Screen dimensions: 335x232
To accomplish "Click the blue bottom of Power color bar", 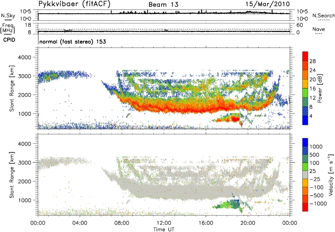I will tap(305, 120).
